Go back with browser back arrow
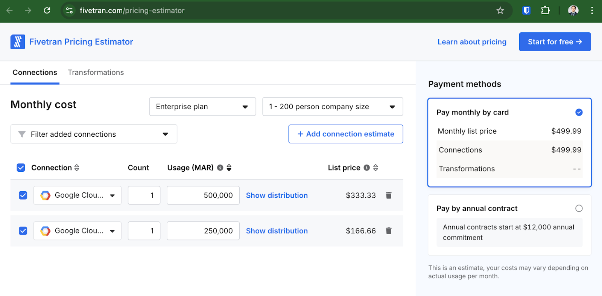The image size is (602, 296). point(10,11)
